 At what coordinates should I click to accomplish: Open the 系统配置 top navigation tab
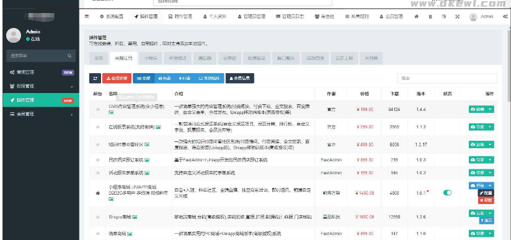(x=112, y=16)
